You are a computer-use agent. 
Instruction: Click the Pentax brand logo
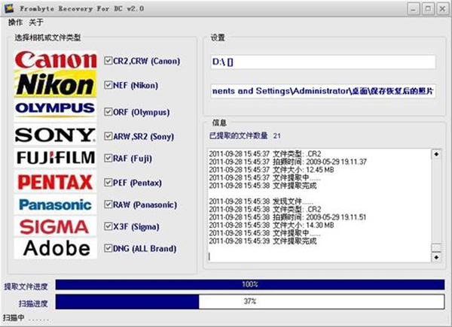[56, 181]
